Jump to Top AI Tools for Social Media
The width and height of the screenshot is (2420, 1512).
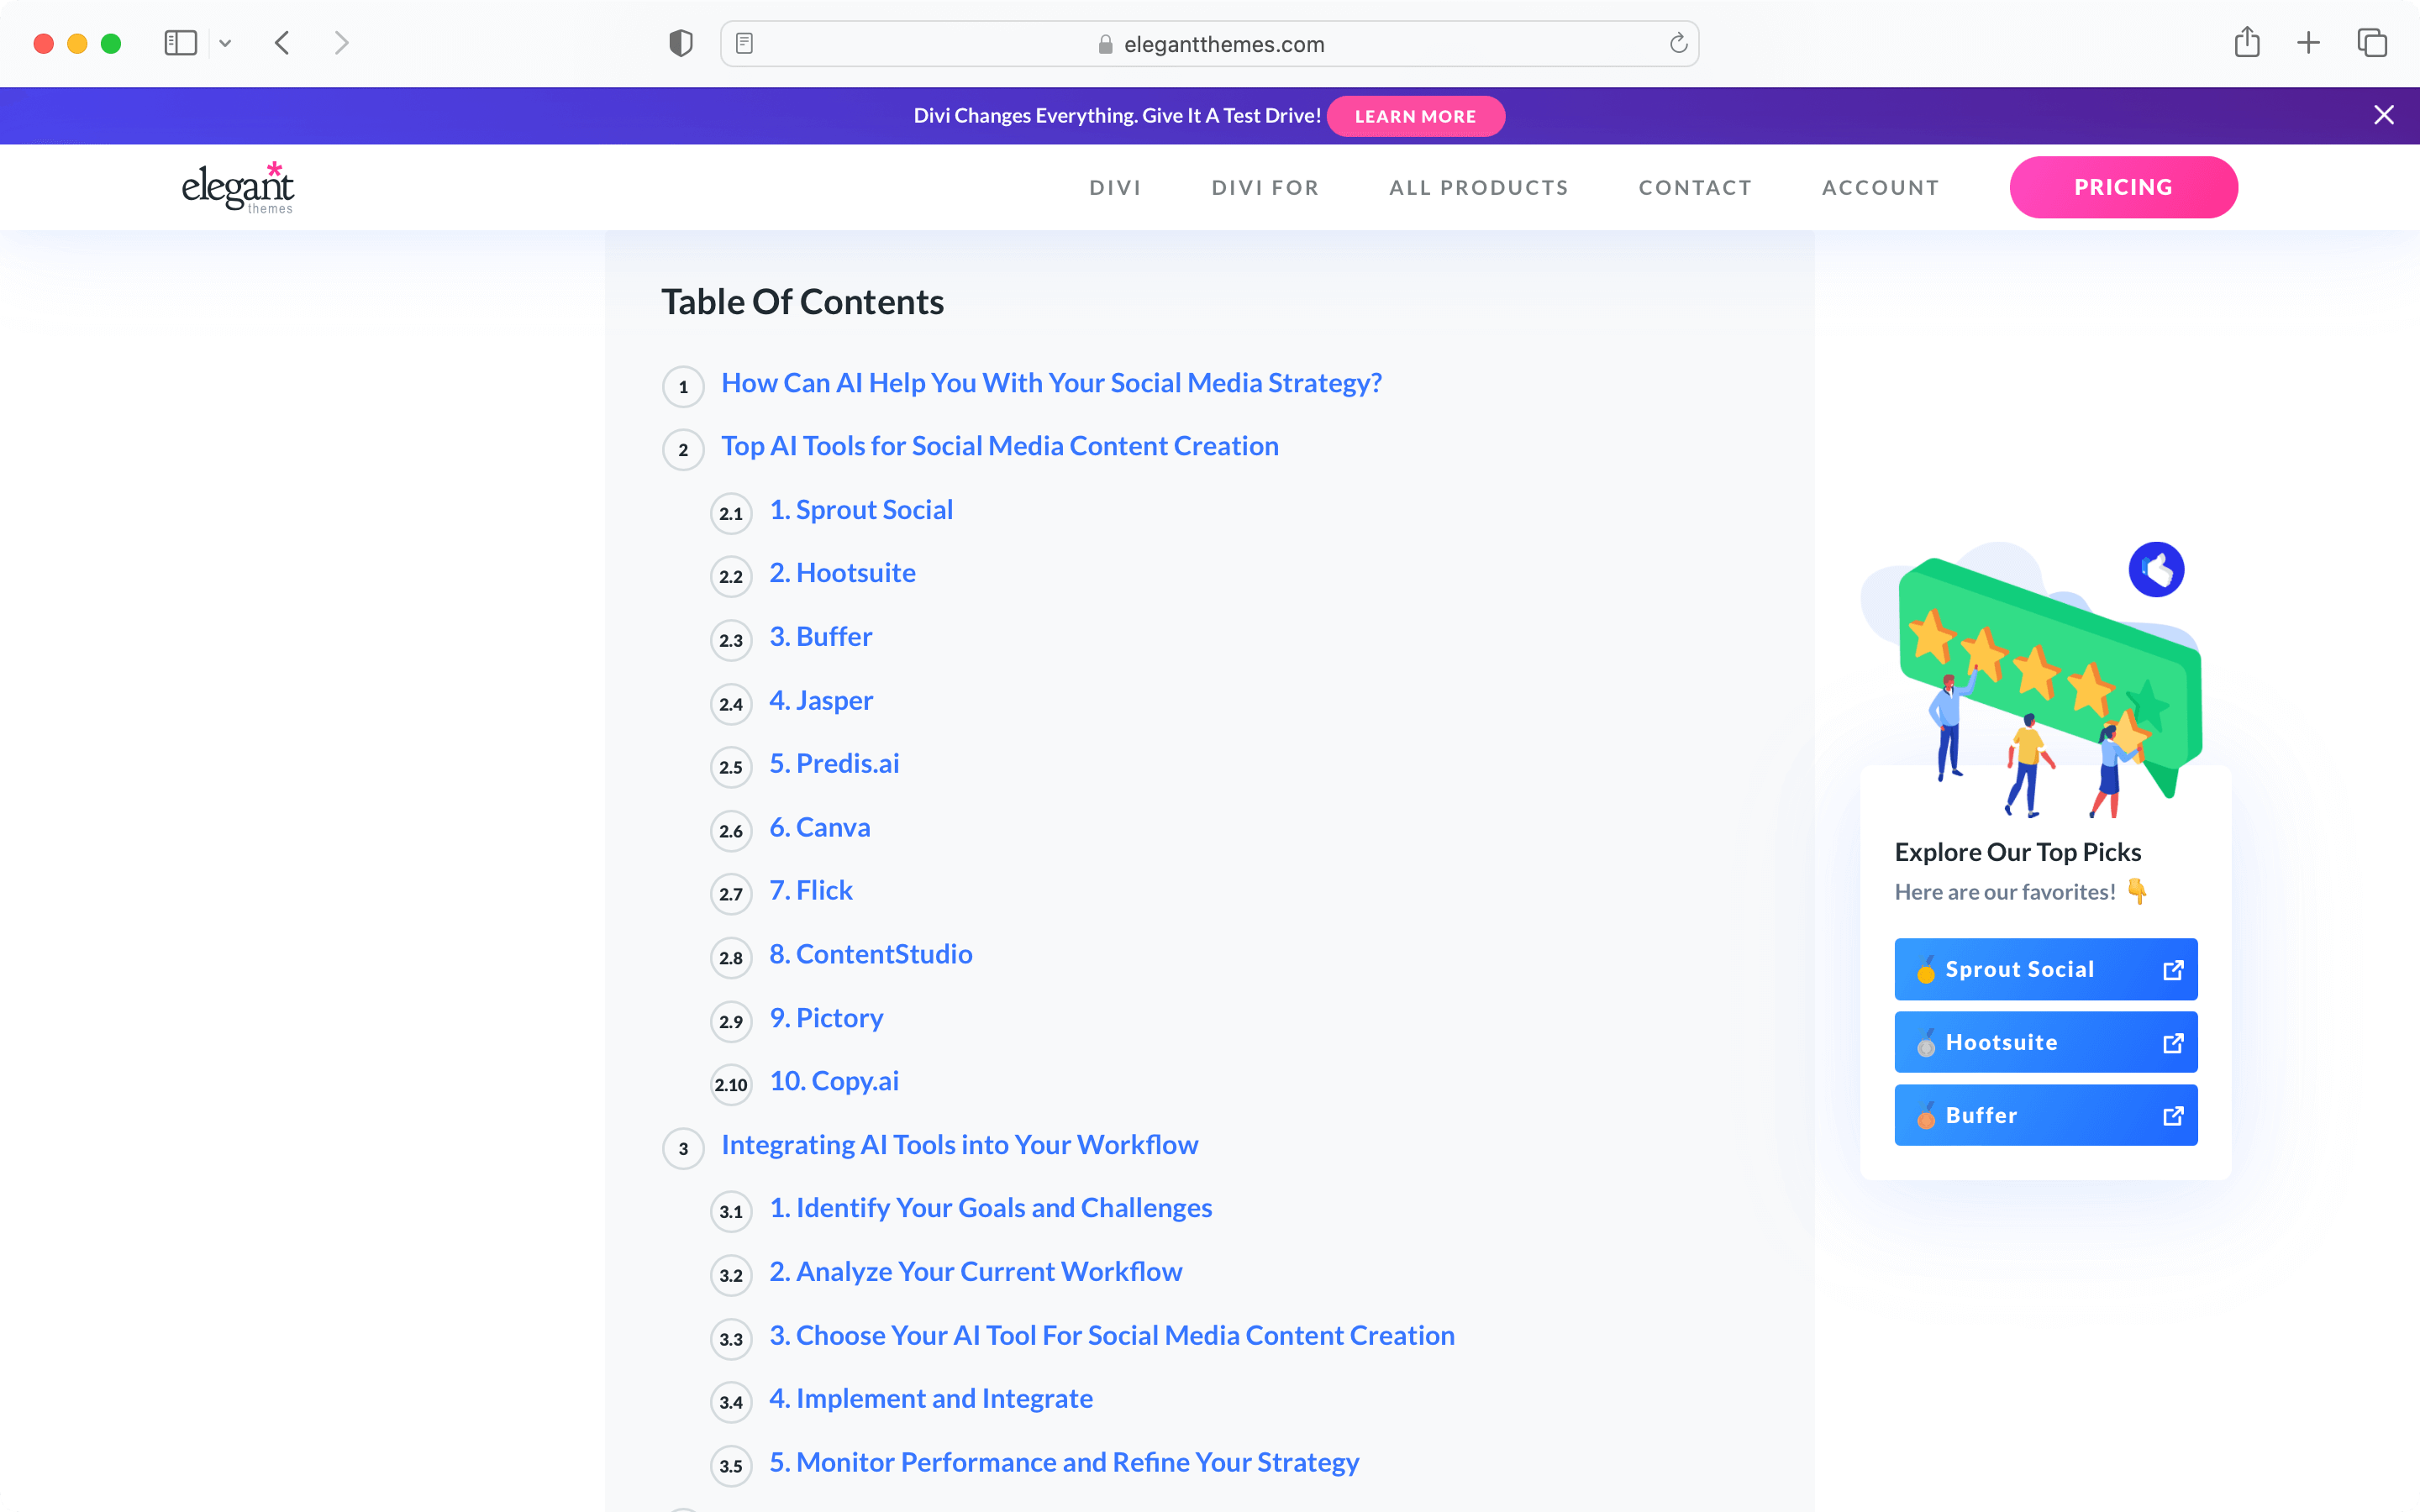point(999,446)
